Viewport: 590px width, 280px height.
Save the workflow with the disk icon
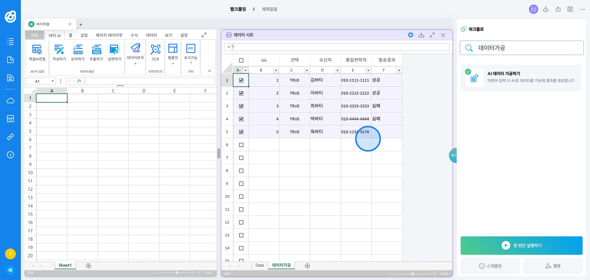click(x=570, y=9)
